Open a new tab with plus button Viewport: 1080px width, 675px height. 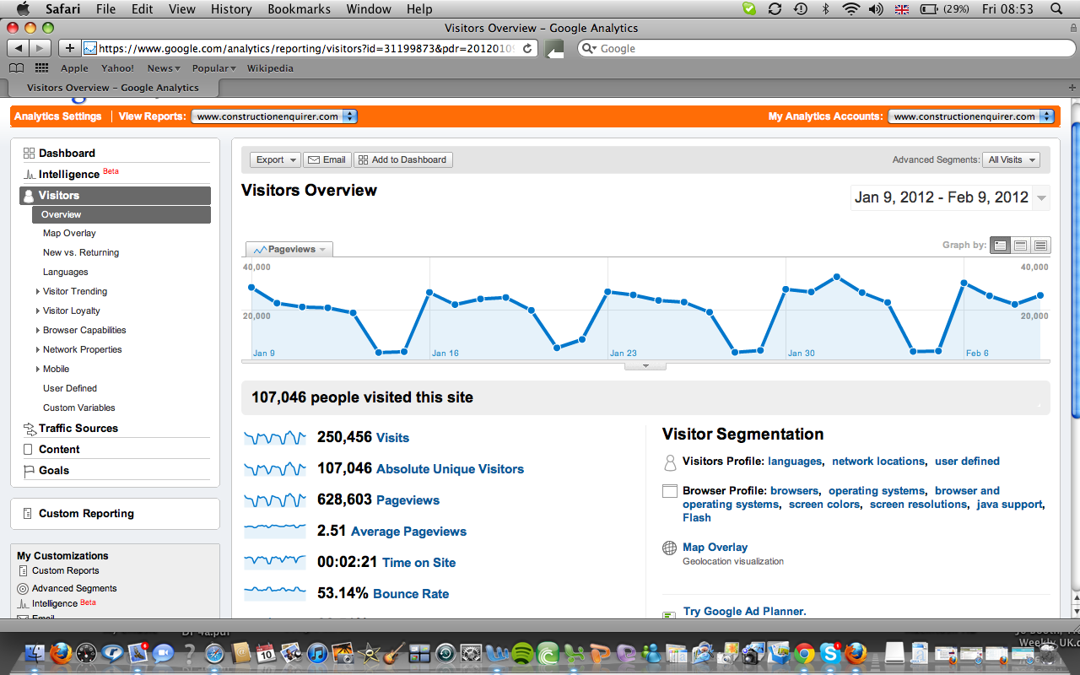click(1072, 87)
